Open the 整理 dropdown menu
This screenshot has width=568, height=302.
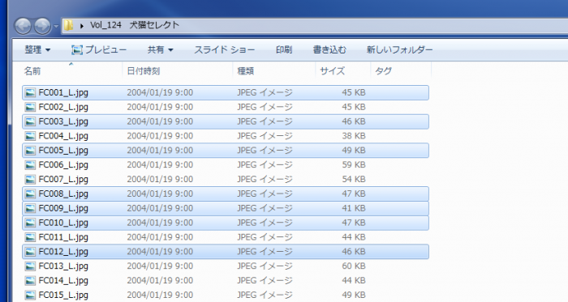coord(37,49)
